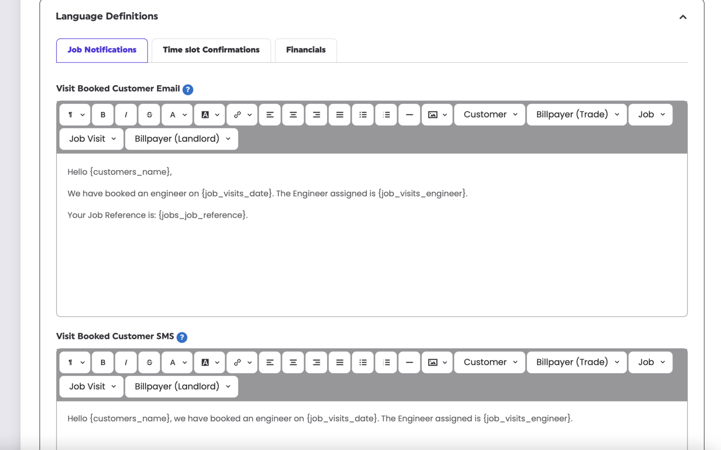Collapse the Language Definitions section
This screenshot has width=721, height=450.
[683, 17]
